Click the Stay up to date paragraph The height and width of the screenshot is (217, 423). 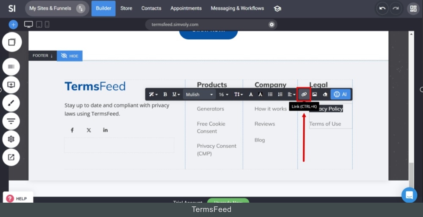[117, 110]
